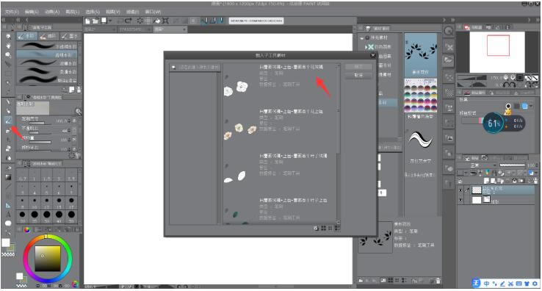Viewport: 542px width, 291px height.
Task: Click the open folder icon in command bar
Action: (449, 60)
